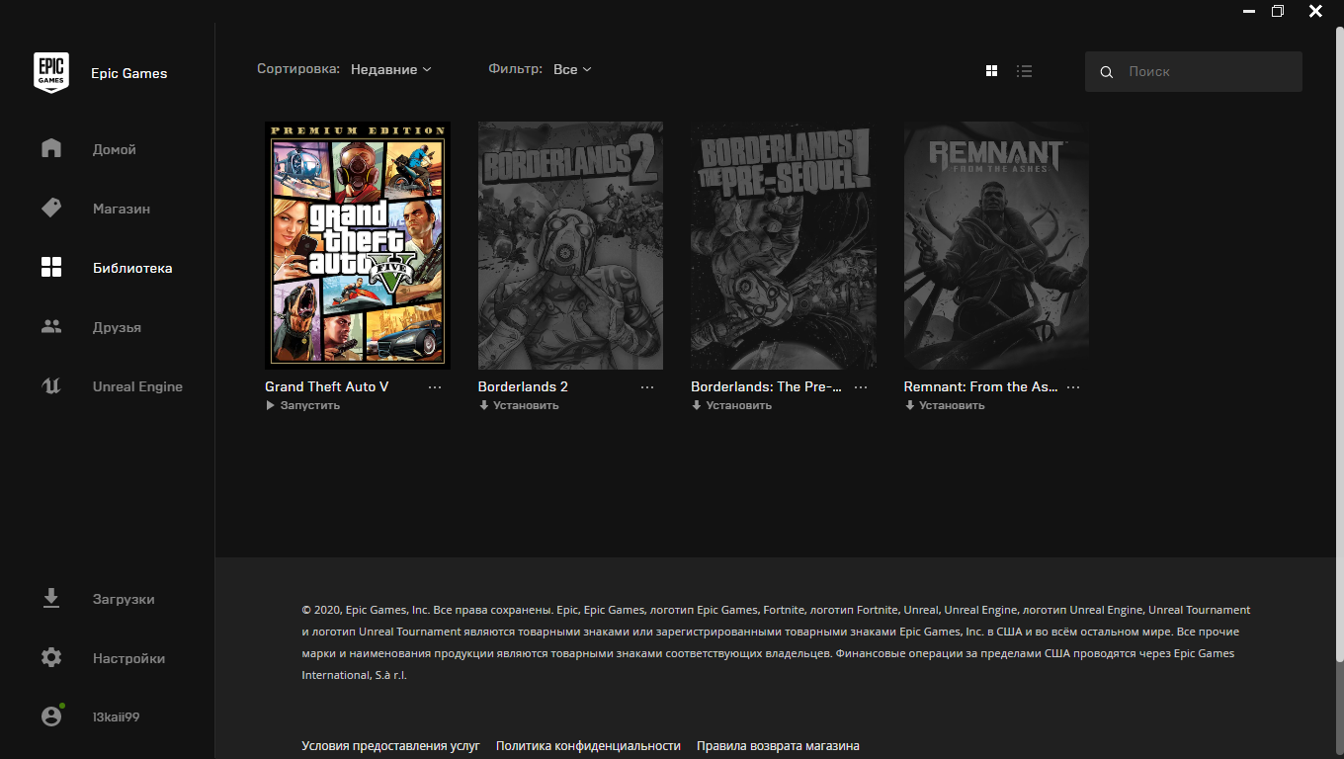Click the price tag icon beside Магазин
Viewport: 1344px width, 759px height.
[x=51, y=209]
